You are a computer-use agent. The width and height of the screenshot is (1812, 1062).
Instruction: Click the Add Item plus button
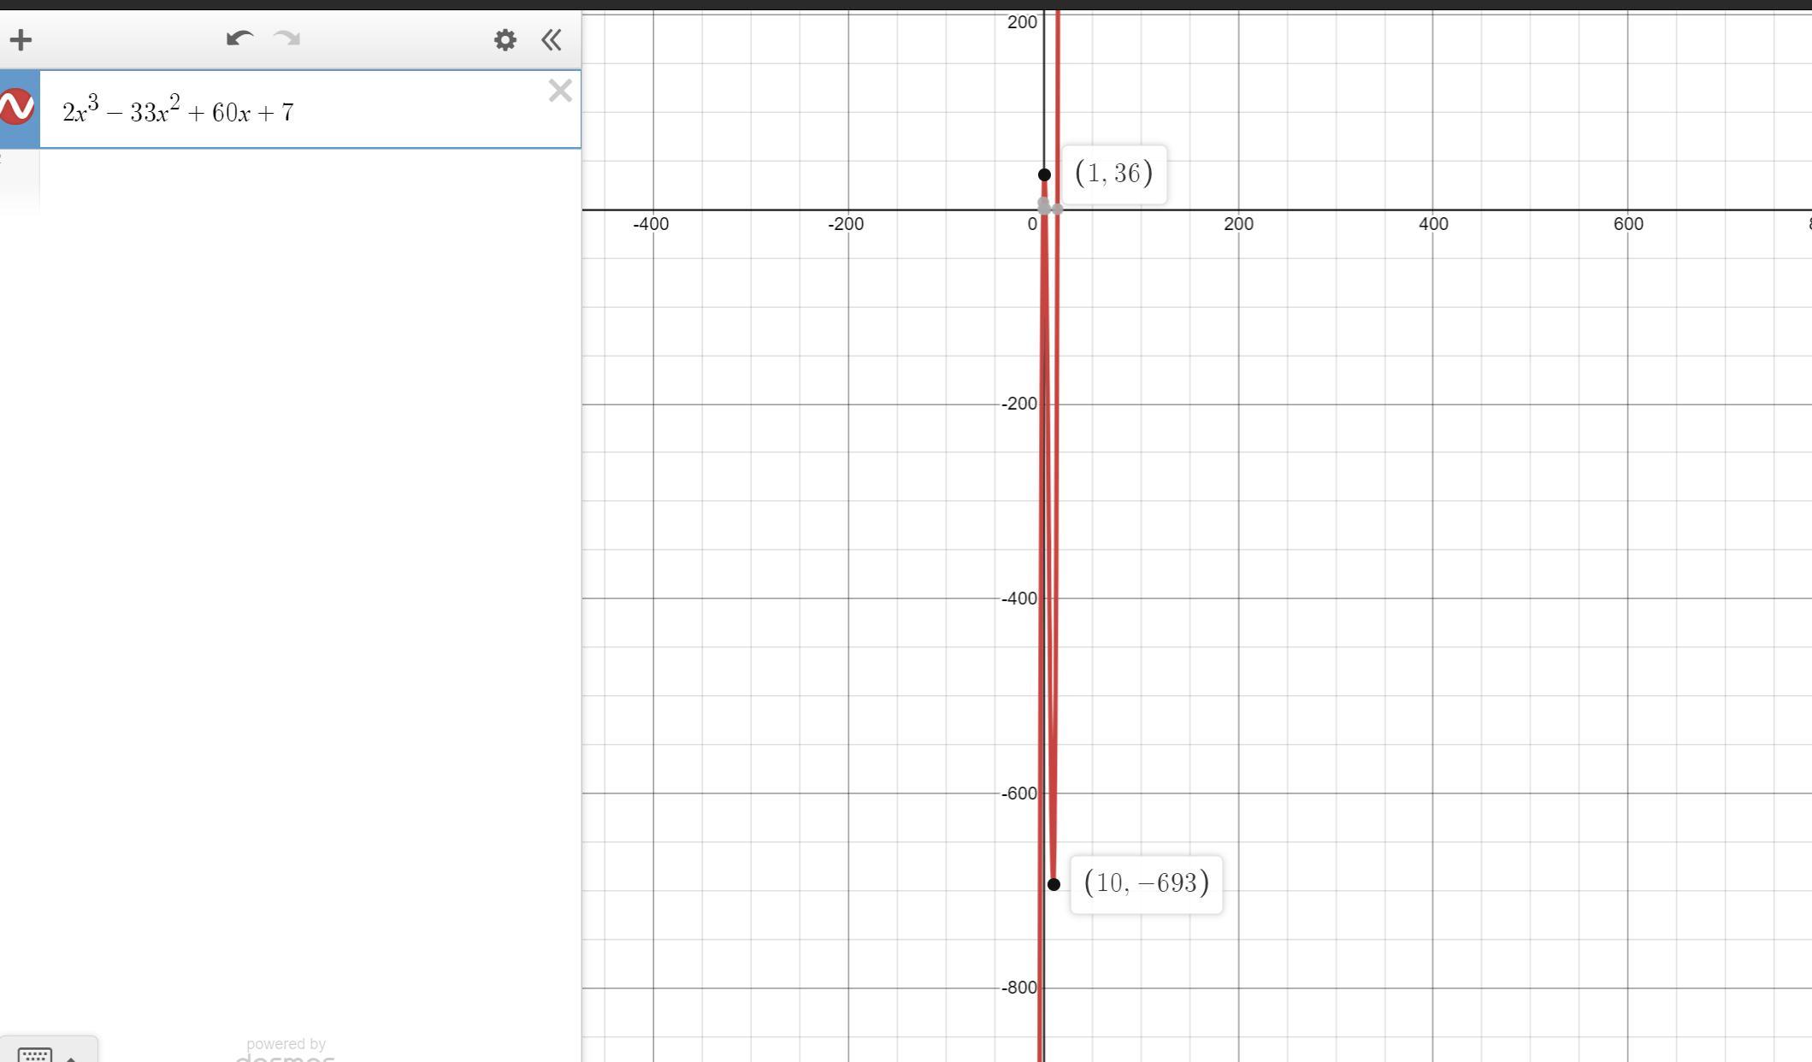21,39
